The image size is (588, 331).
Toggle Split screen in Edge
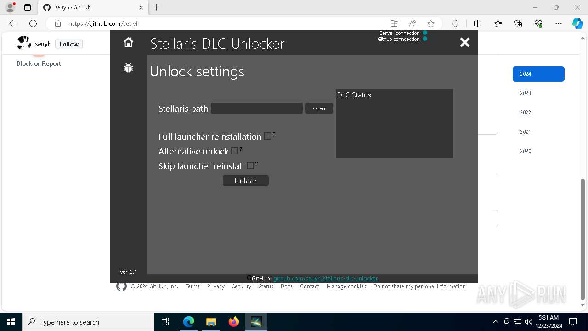[477, 23]
